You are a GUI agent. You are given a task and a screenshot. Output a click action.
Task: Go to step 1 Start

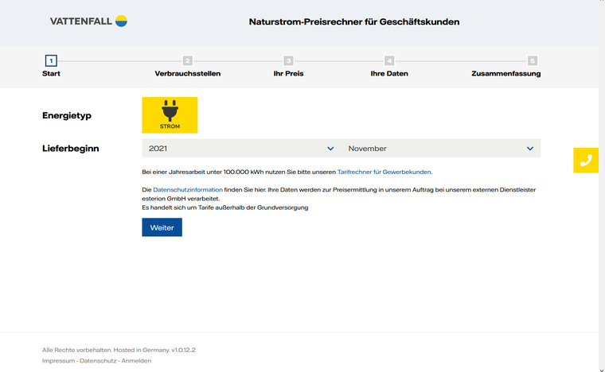[x=51, y=66]
